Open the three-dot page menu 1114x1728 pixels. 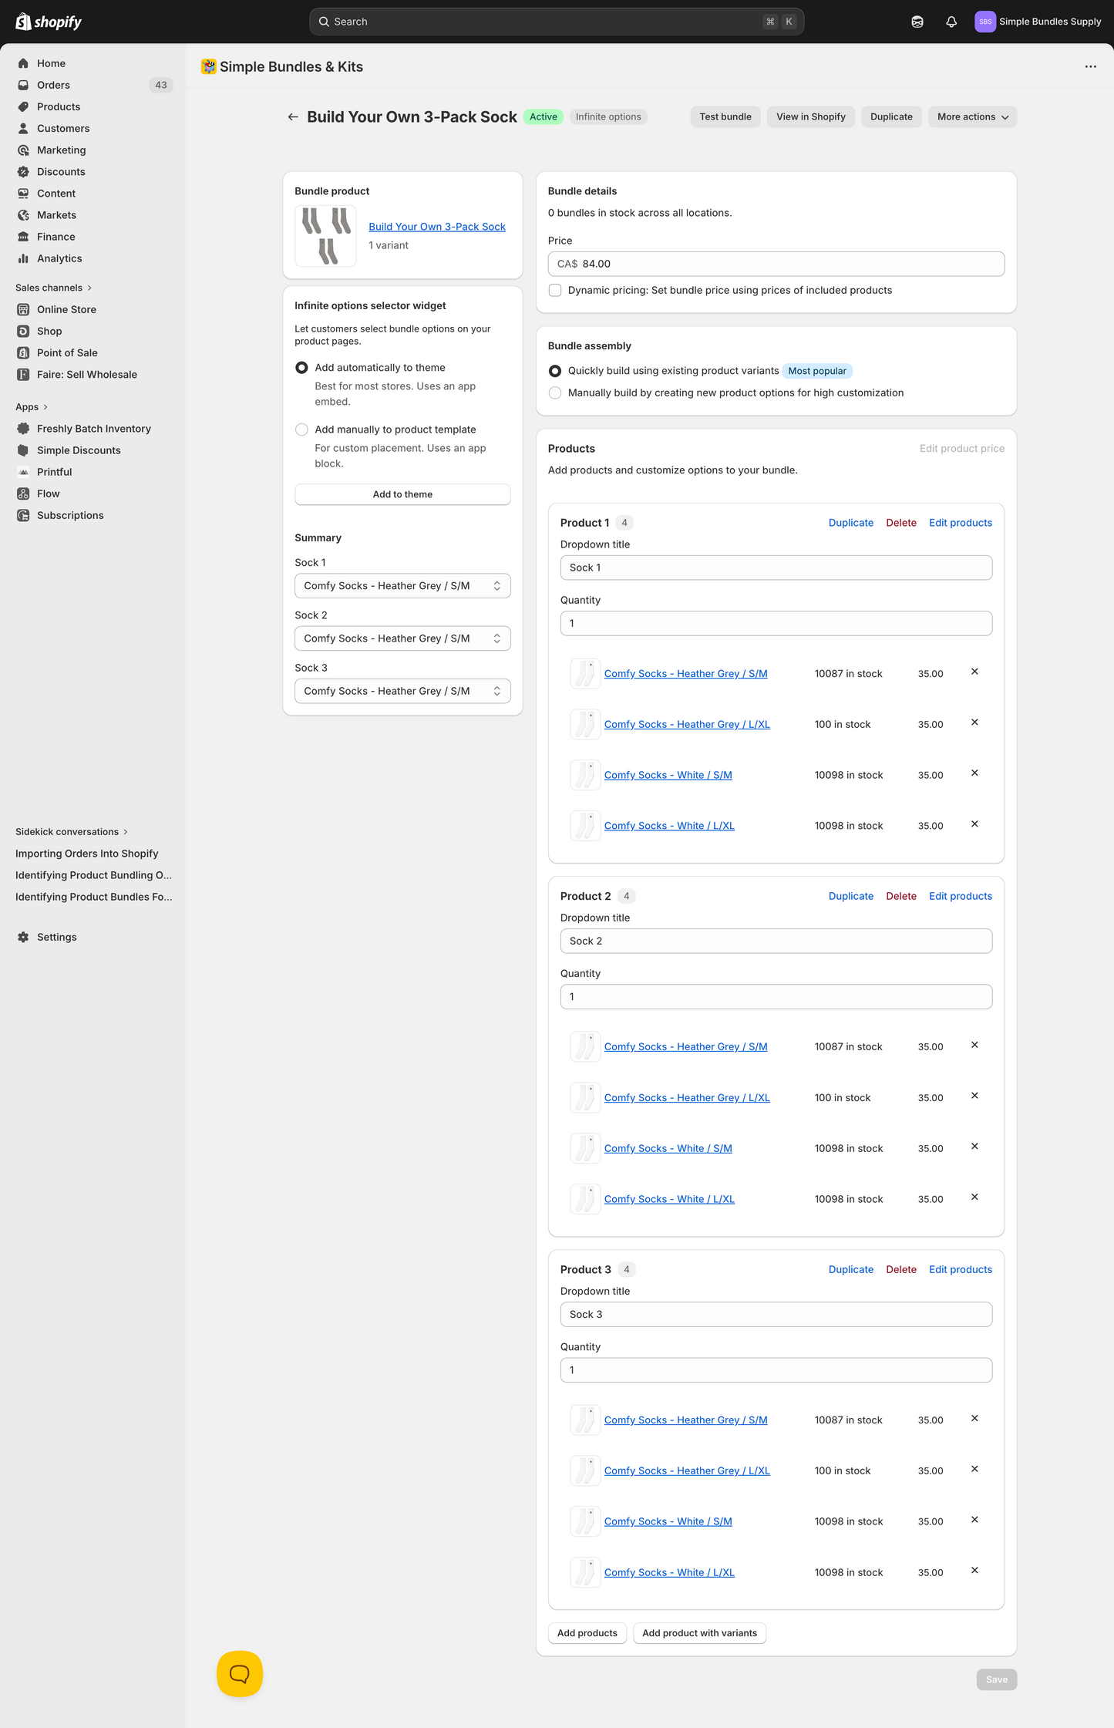[1090, 66]
